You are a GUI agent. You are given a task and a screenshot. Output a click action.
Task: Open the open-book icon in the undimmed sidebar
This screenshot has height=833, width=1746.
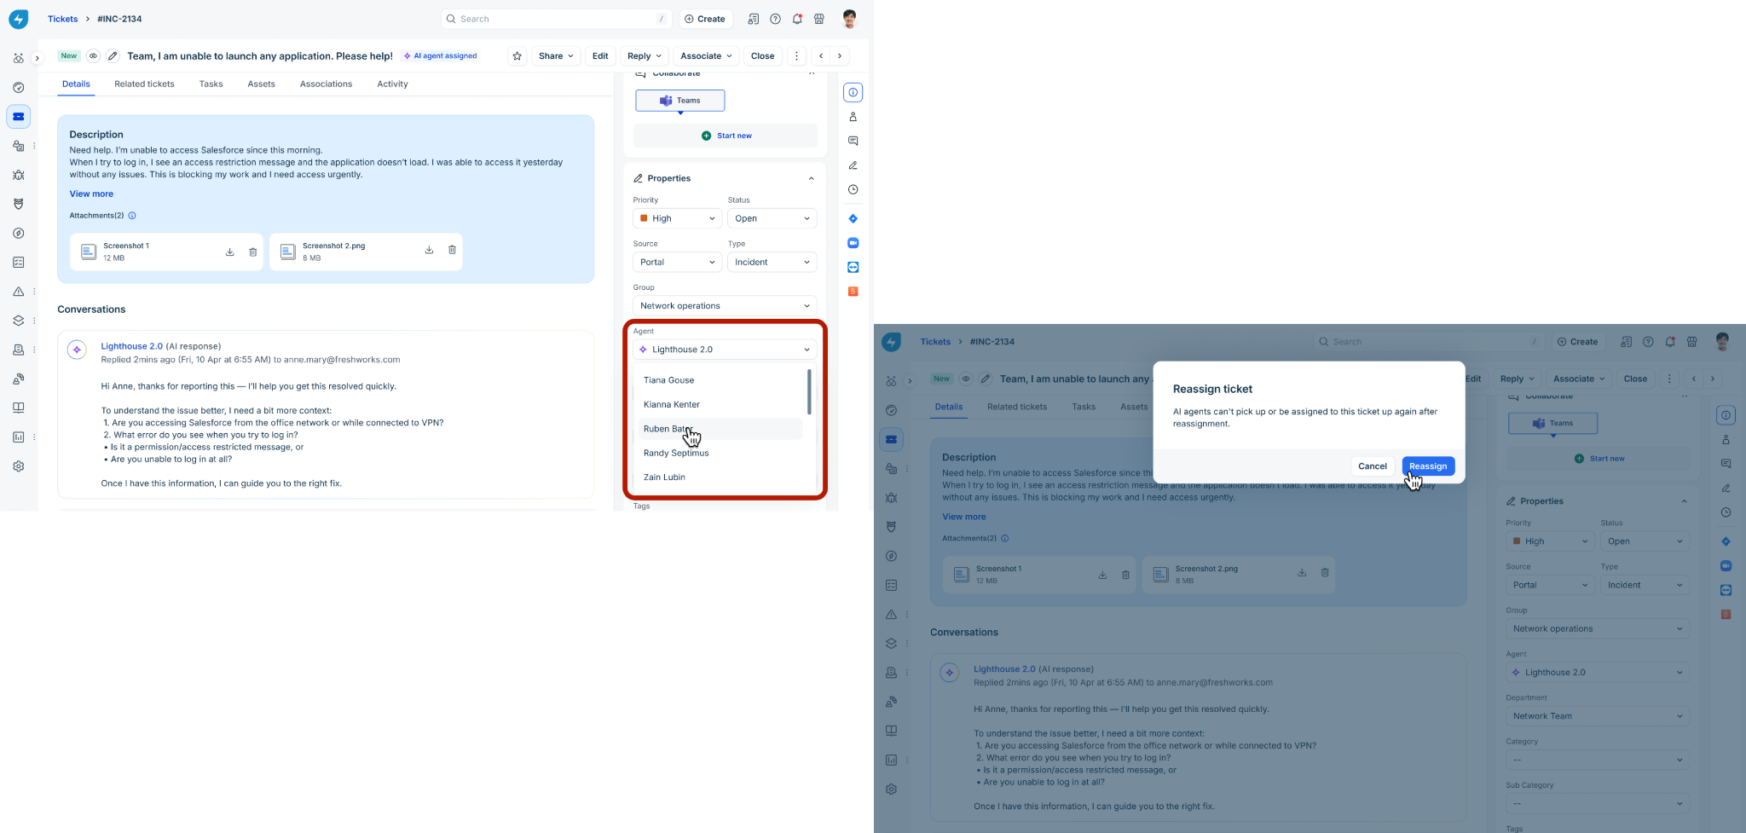pyautogui.click(x=18, y=408)
